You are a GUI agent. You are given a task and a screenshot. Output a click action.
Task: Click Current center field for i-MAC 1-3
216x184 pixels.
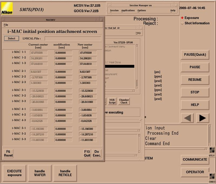[x=39, y=64]
